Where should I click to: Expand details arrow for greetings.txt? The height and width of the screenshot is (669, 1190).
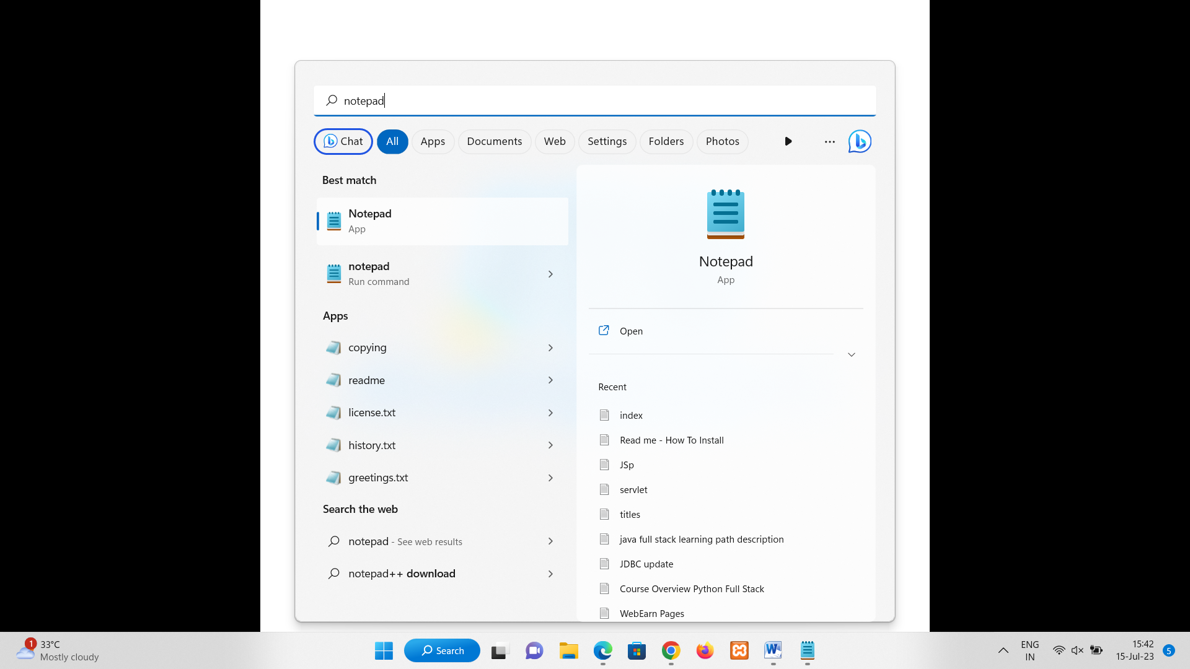(x=550, y=478)
